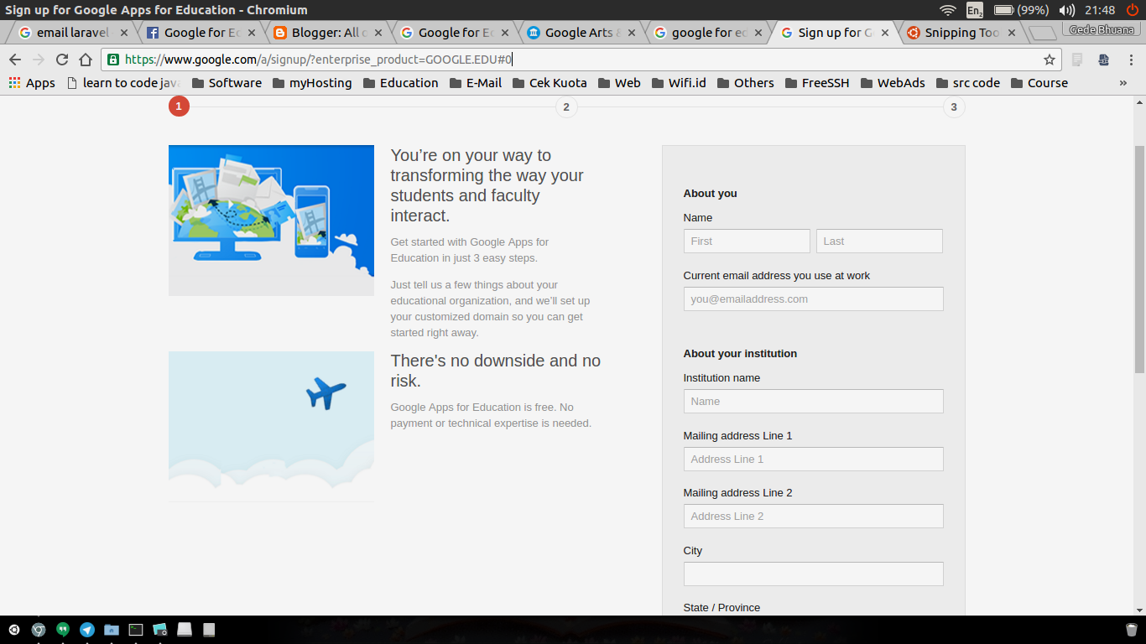Click the Mailing Address Line 2 field
1146x644 pixels.
point(813,516)
